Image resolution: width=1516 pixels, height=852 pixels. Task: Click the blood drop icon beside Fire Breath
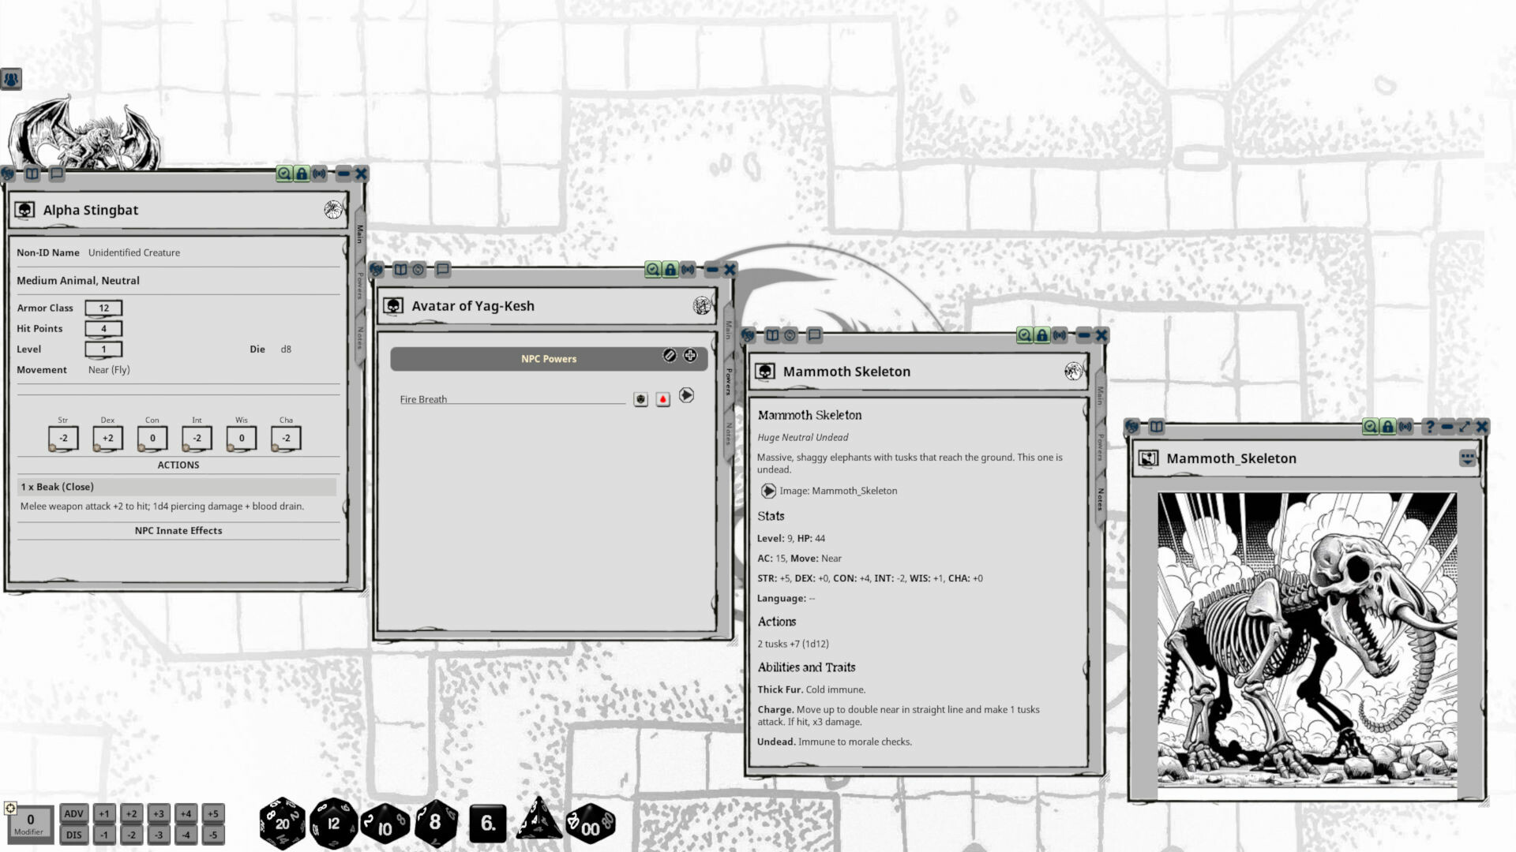coord(662,399)
